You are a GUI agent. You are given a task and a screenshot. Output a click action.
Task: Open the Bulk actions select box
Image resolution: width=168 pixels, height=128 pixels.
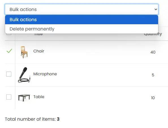coord(81,9)
